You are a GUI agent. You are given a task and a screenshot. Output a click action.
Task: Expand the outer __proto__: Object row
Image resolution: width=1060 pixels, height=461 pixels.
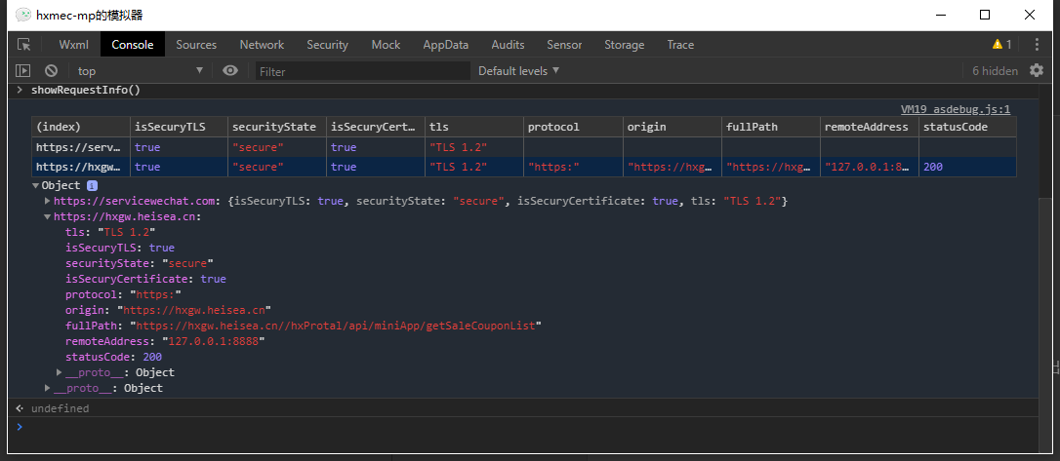coord(47,388)
